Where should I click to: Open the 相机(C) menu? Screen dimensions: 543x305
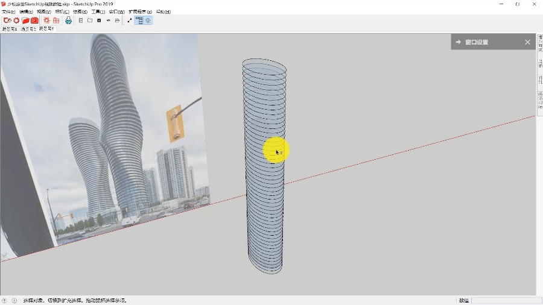click(x=62, y=12)
